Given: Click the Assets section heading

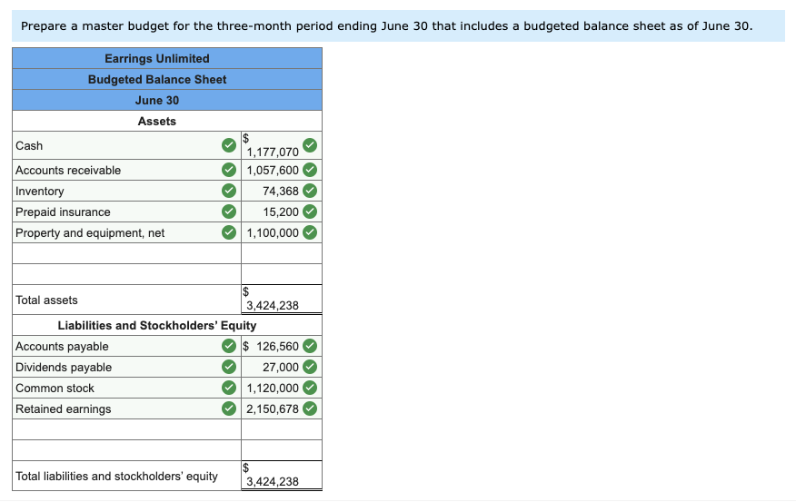Looking at the screenshot, I should 157,122.
